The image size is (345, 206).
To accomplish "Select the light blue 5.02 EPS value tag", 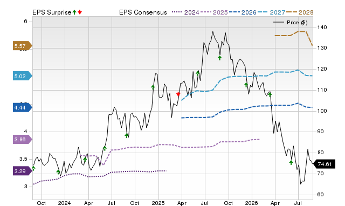I will [23, 76].
